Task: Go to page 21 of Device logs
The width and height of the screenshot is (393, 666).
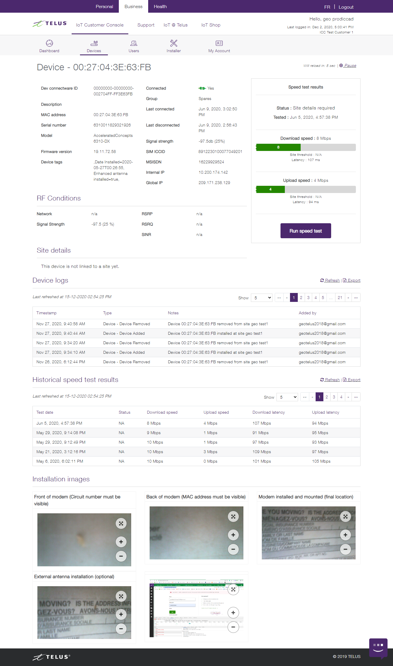Action: point(340,298)
